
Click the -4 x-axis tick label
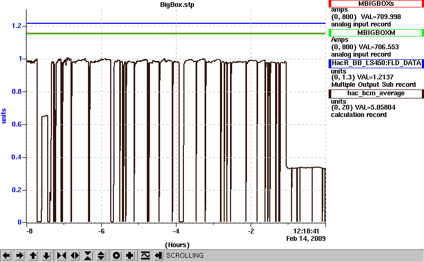[176, 231]
